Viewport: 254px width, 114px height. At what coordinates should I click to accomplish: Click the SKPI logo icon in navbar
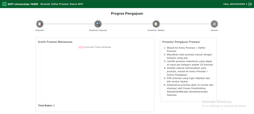pyautogui.click(x=4, y=4)
